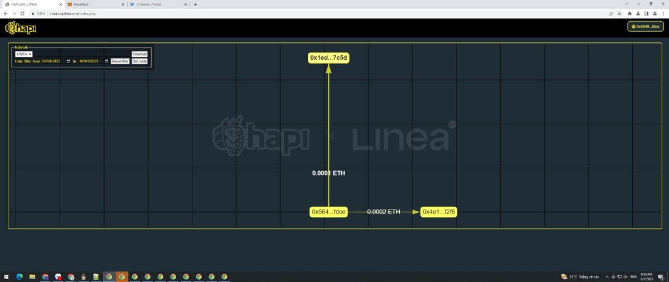The image size is (669, 282).
Task: Select the 0x4e1...f2f6 node
Action: point(439,212)
